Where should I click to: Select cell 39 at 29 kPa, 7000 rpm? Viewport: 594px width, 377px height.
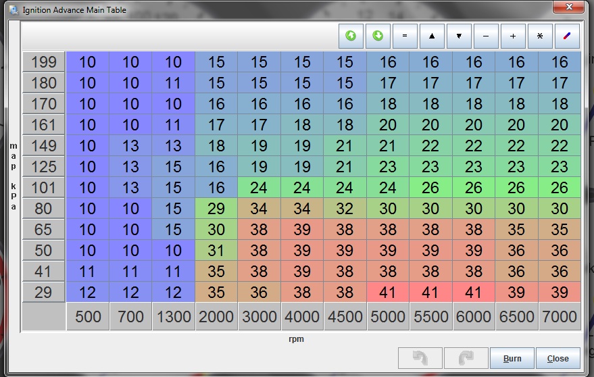coord(560,292)
